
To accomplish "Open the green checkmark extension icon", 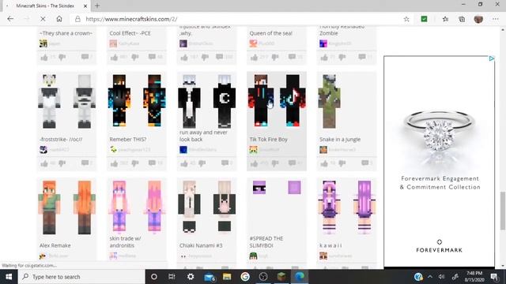I will pos(424,19).
